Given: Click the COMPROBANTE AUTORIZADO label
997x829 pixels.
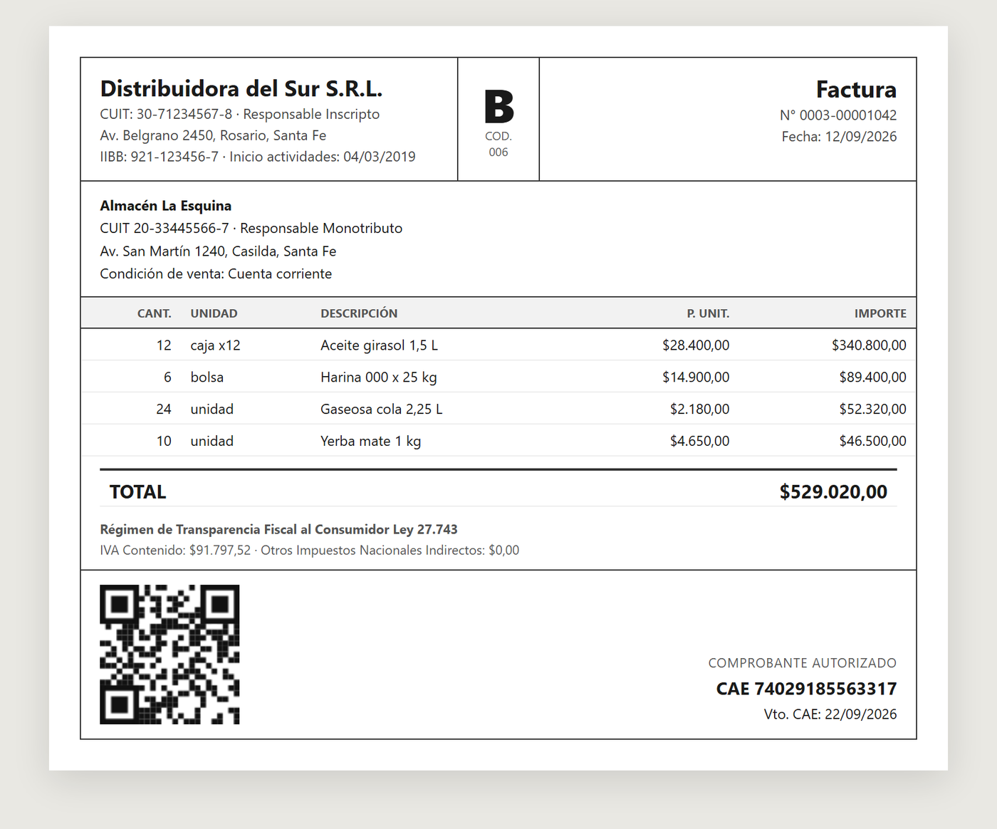Looking at the screenshot, I should pyautogui.click(x=803, y=663).
